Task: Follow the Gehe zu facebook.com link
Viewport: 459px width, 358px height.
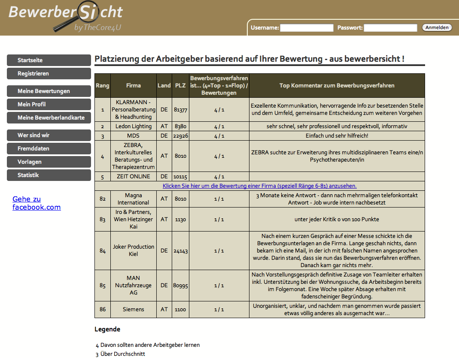Action: 36,203
